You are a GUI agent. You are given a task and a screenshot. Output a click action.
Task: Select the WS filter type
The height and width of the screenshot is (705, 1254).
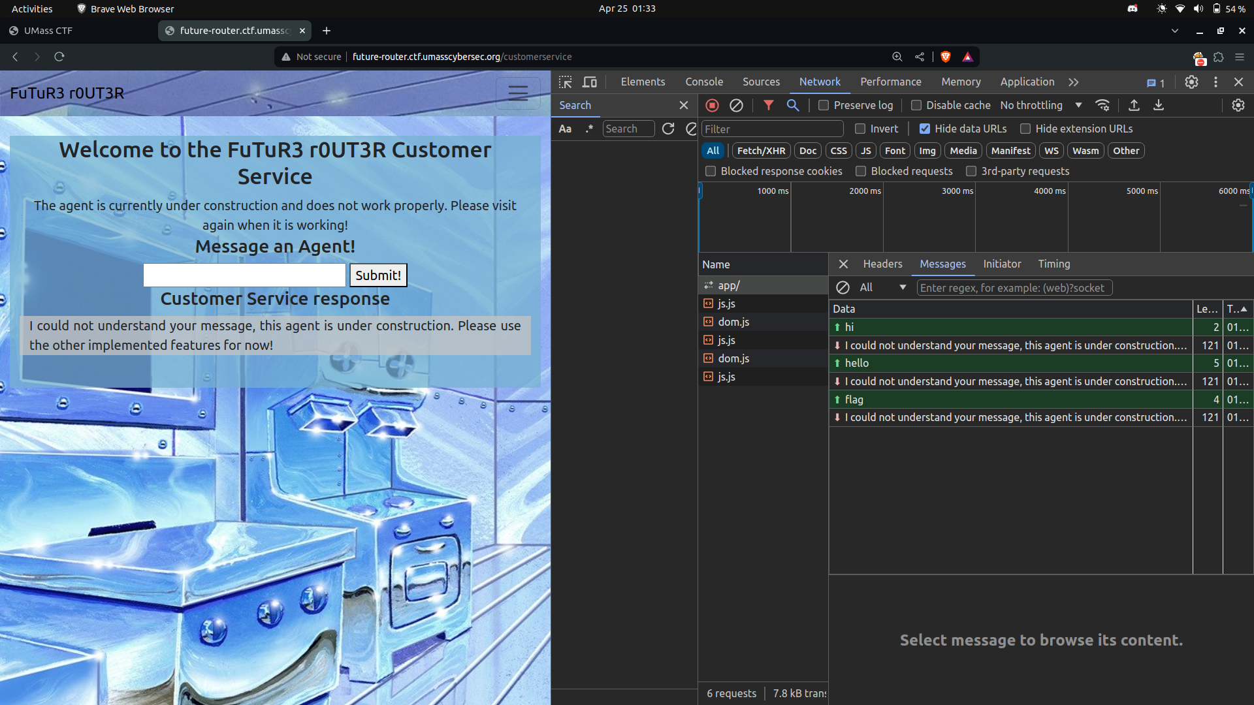tap(1052, 151)
